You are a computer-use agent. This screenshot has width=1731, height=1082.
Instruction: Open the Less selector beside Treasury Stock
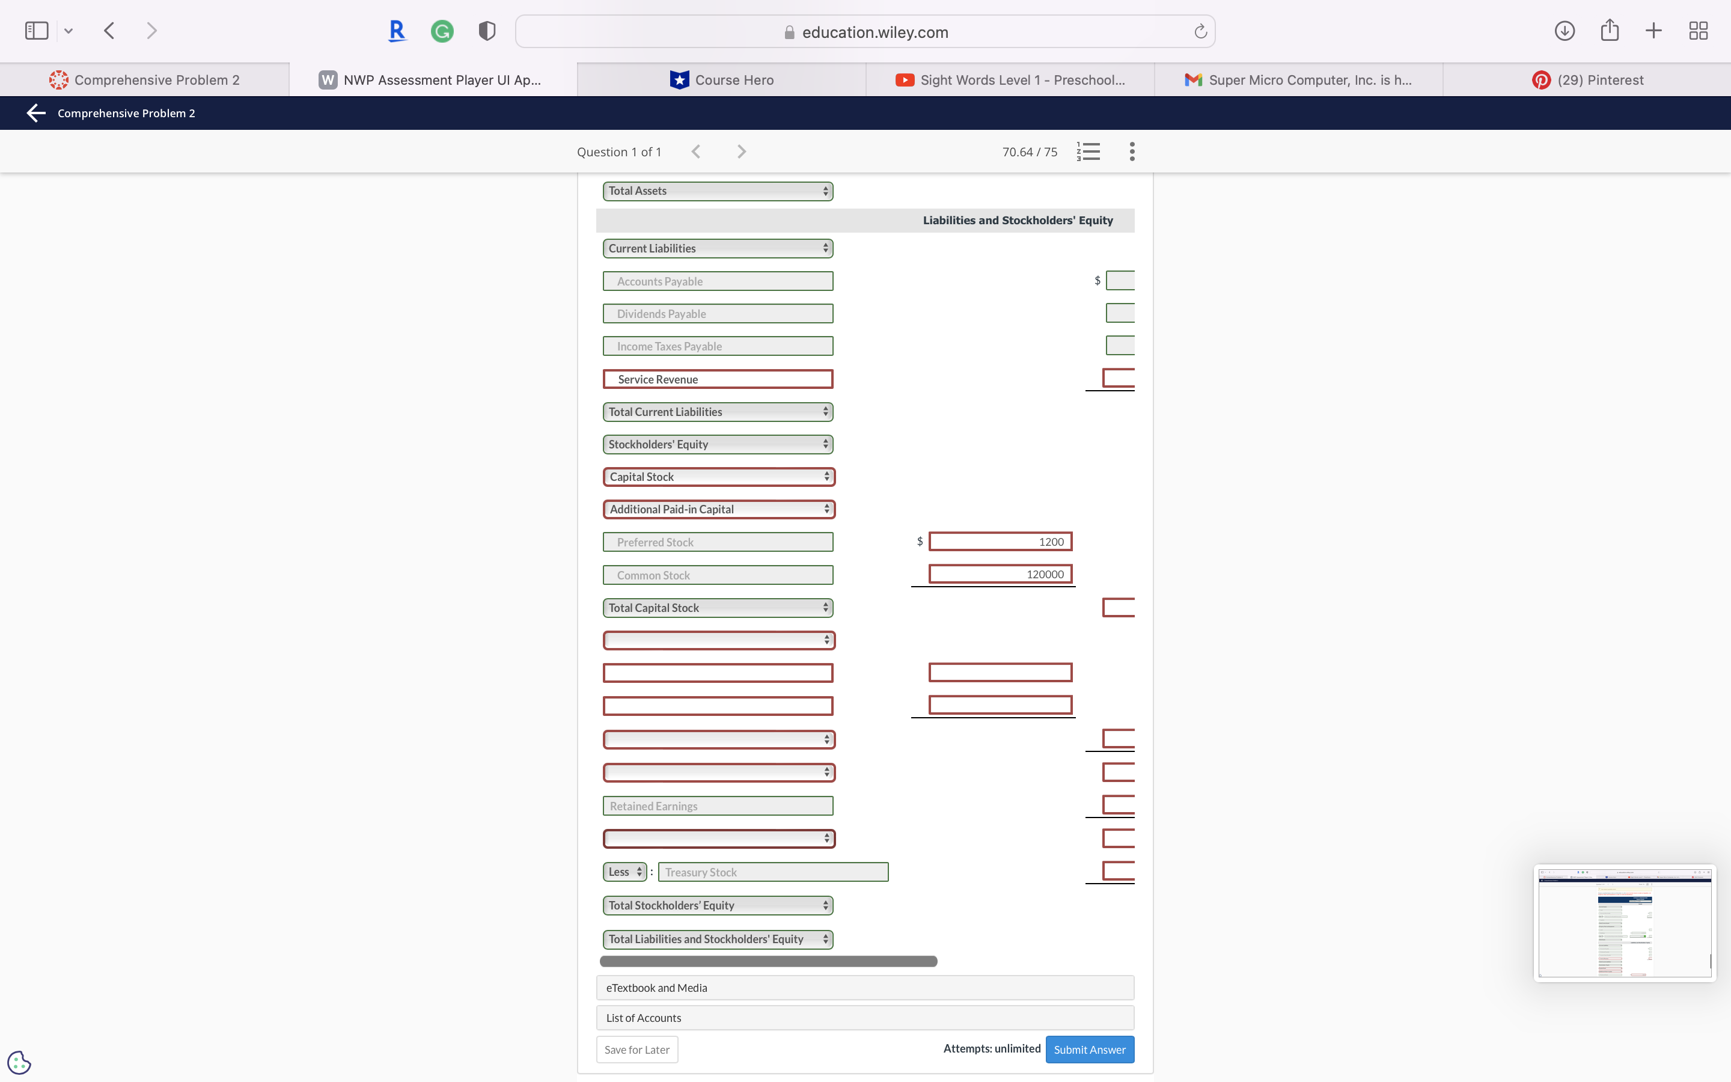[624, 872]
